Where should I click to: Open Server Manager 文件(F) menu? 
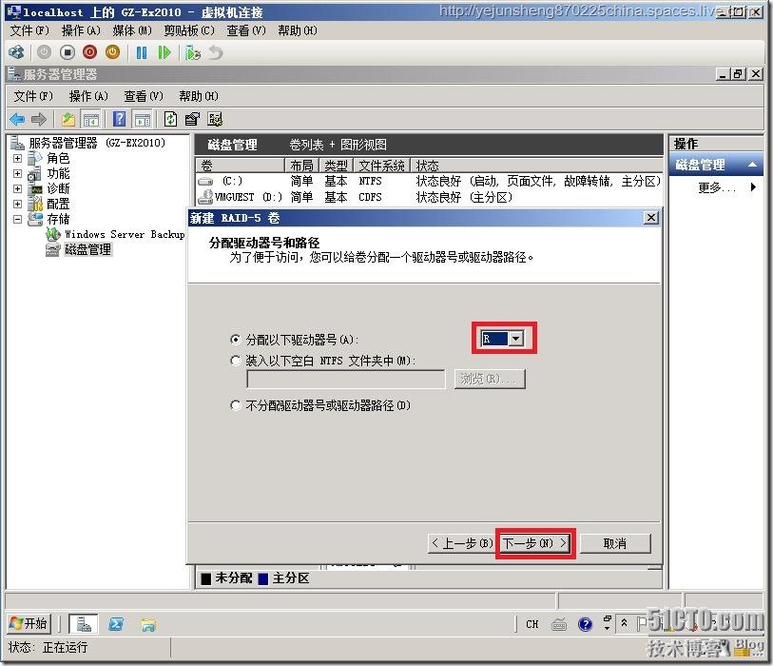(33, 96)
